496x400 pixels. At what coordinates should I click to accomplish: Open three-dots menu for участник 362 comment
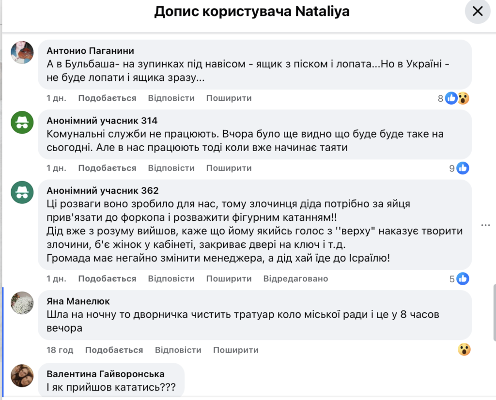[486, 225]
